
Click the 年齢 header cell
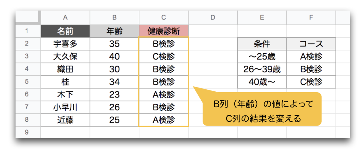115,31
